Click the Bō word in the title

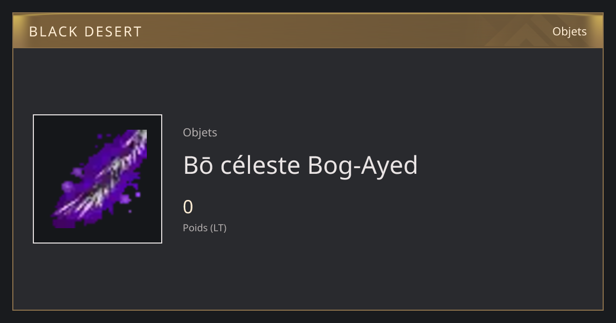(x=198, y=165)
